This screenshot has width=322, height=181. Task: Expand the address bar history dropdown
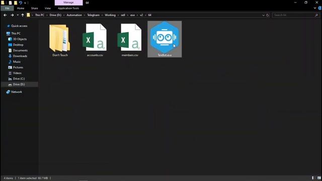point(263,15)
